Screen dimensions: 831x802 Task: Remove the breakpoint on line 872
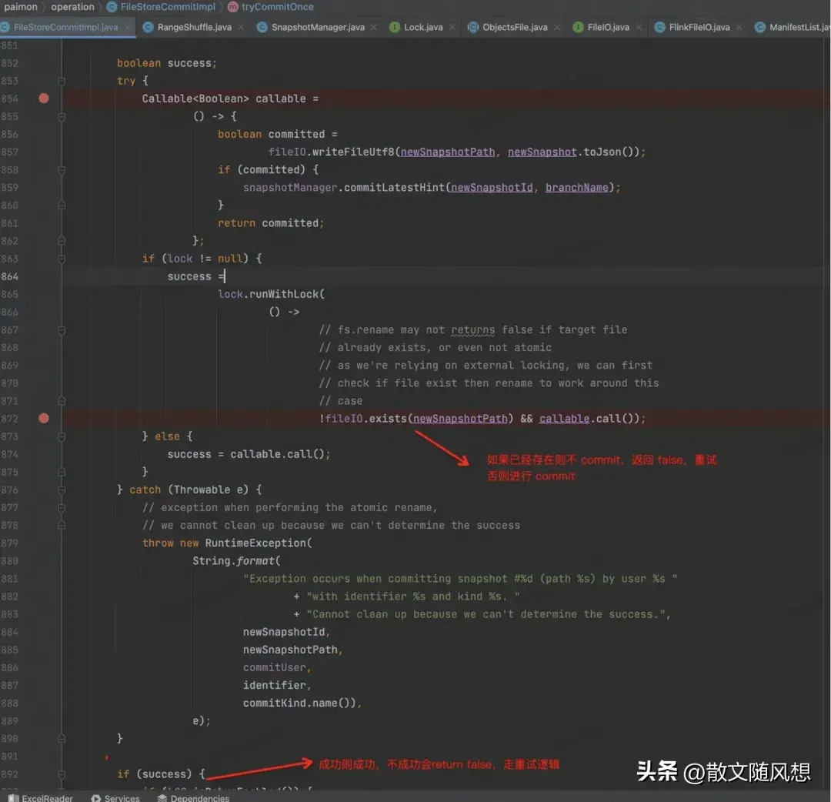click(44, 418)
